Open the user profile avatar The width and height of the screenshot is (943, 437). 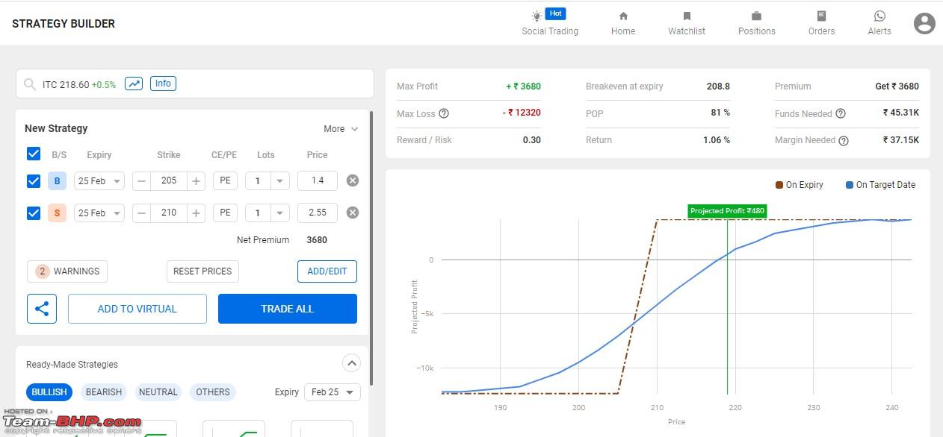point(924,23)
